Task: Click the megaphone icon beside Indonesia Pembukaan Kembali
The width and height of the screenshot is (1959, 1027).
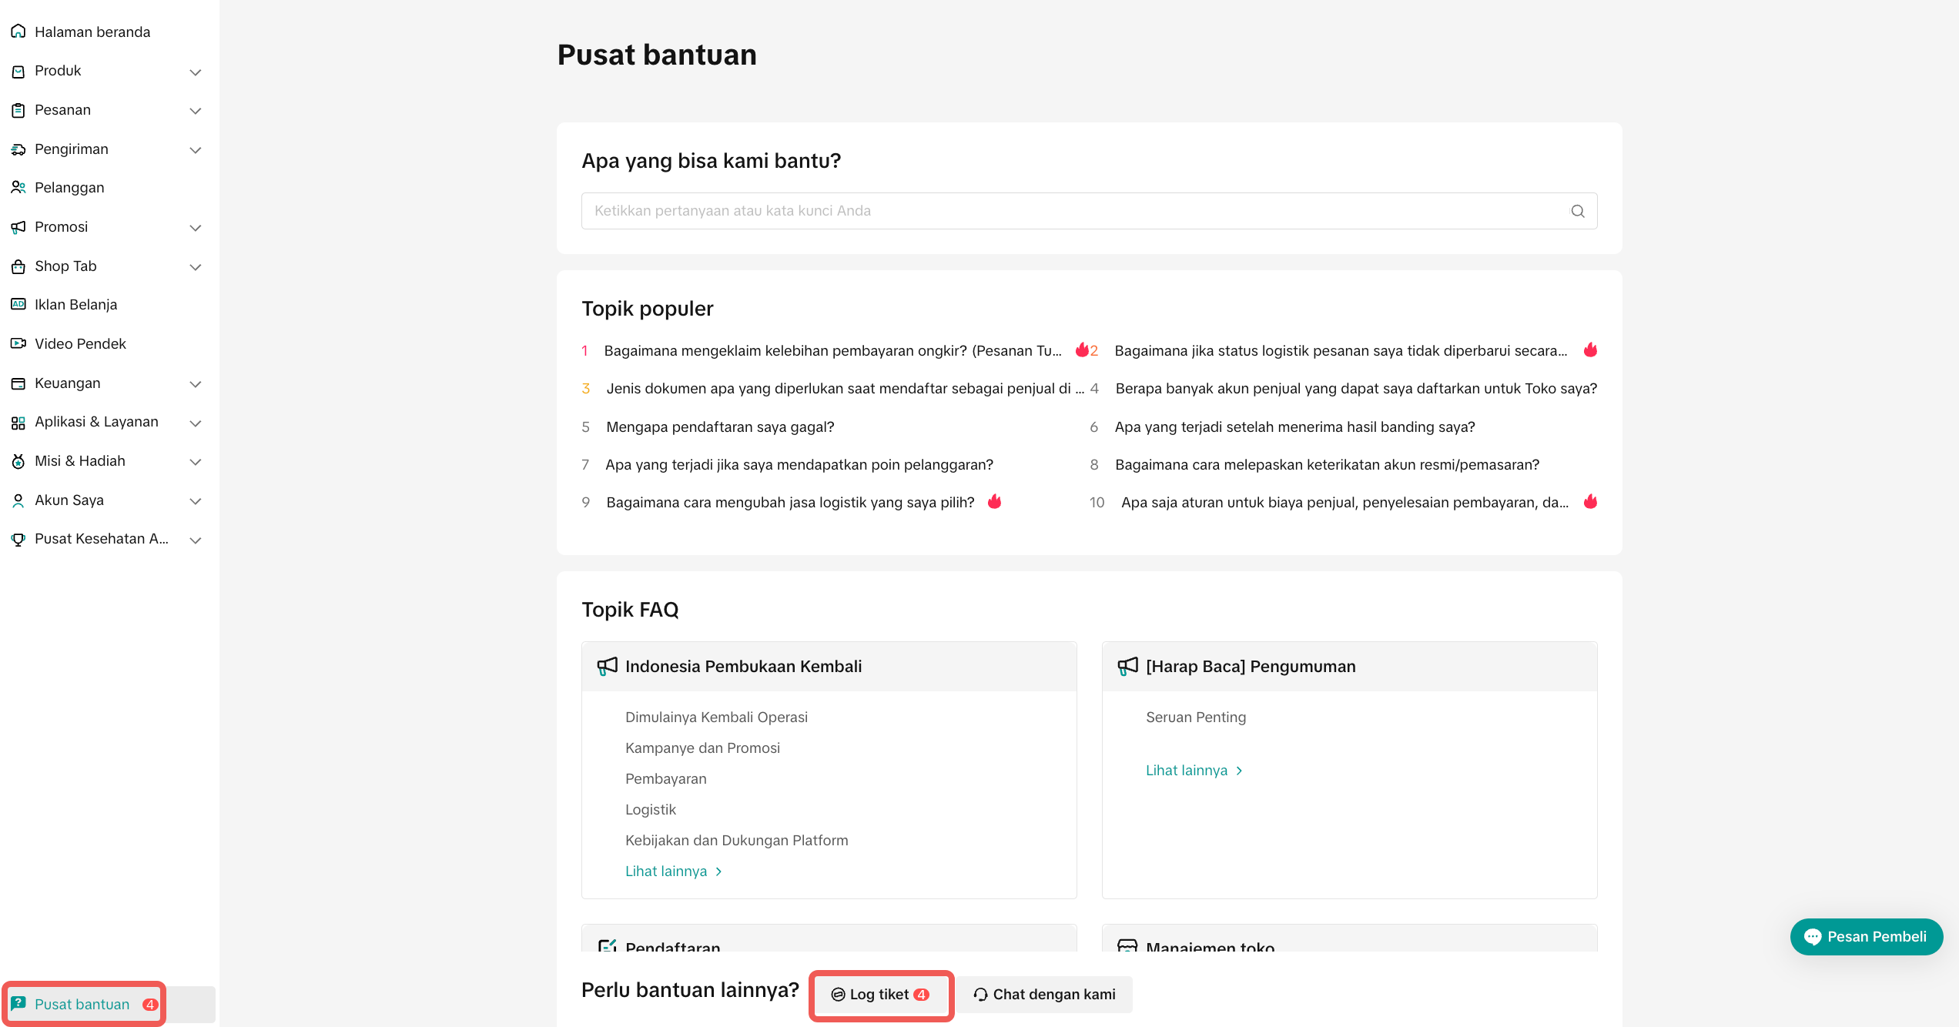Action: pos(607,666)
